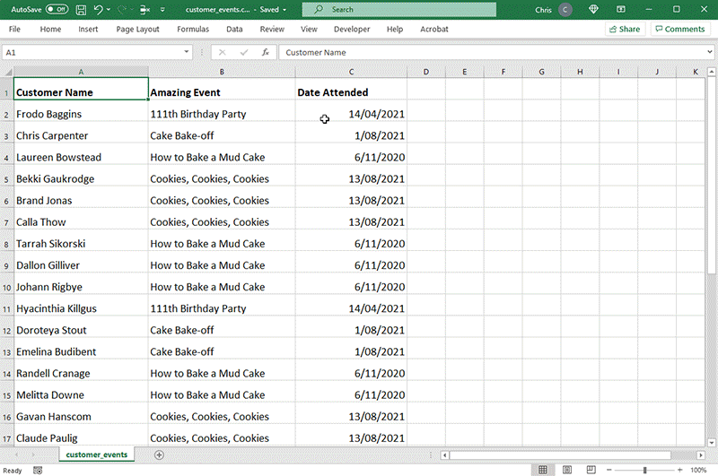
Task: Open the Help tab
Action: click(395, 29)
